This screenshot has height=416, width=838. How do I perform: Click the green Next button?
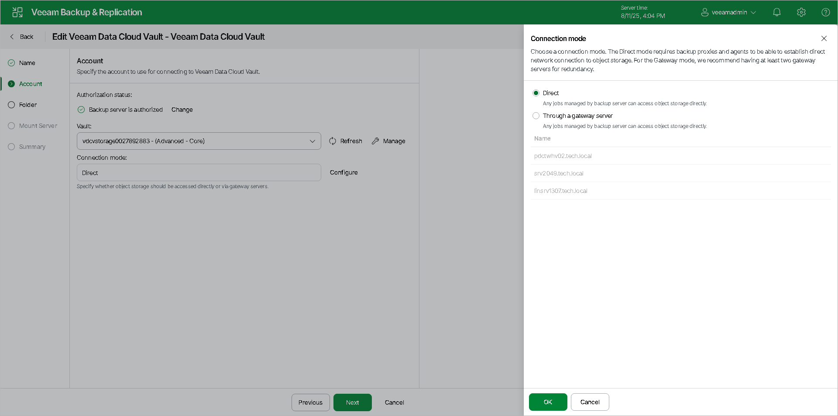(x=353, y=402)
